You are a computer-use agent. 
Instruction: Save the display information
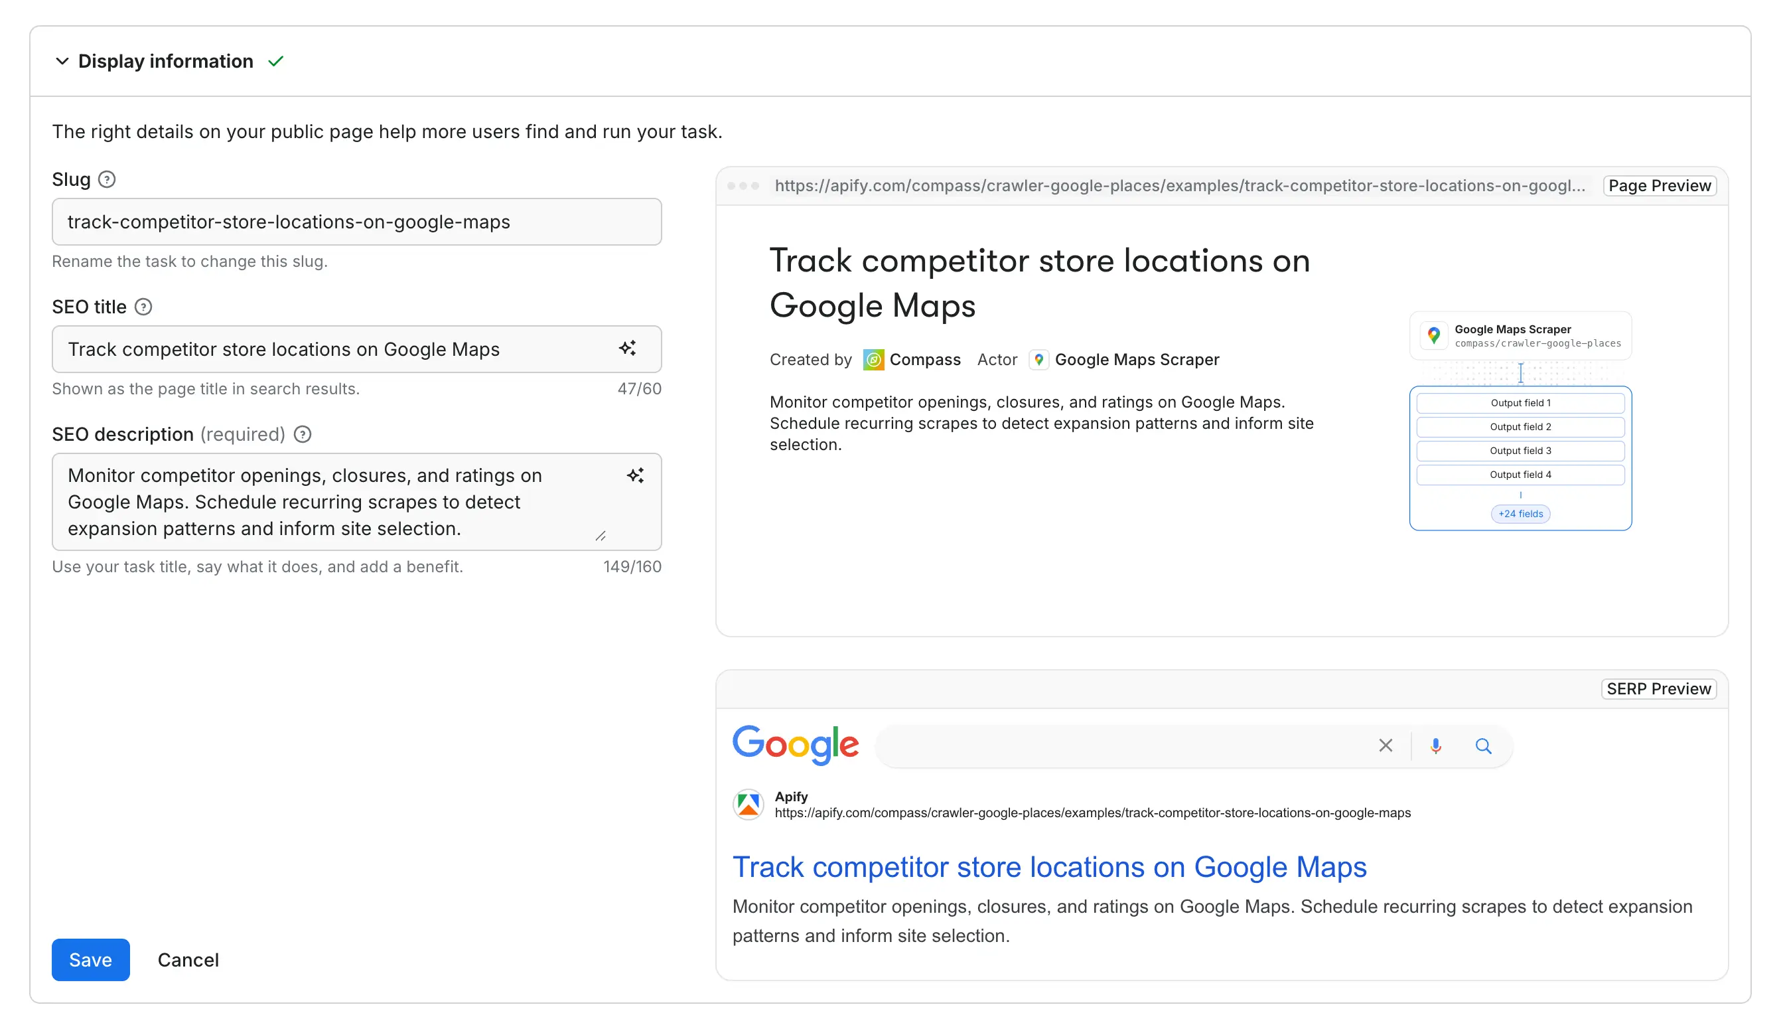pos(91,959)
